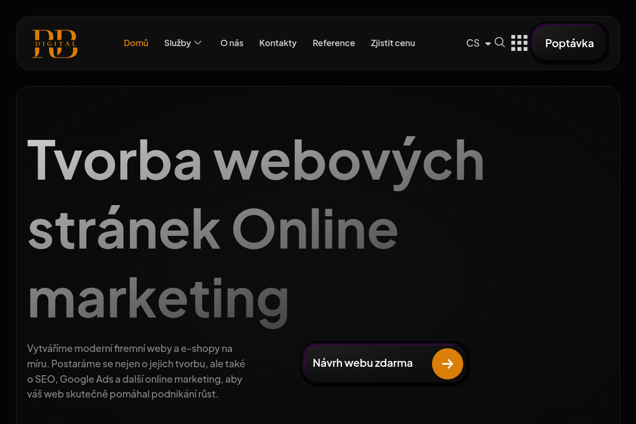Open the grid apps menu icon

click(x=519, y=43)
